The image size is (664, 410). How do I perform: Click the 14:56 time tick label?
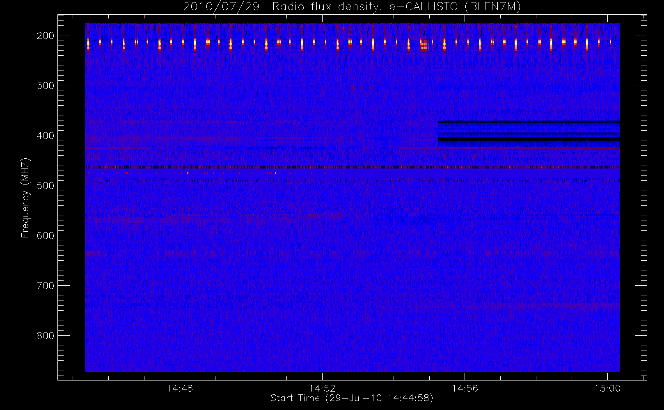(x=465, y=388)
